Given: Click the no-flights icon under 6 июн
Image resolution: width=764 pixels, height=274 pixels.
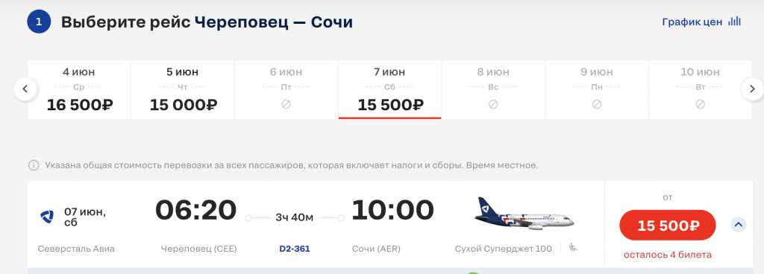Looking at the screenshot, I should point(286,104).
